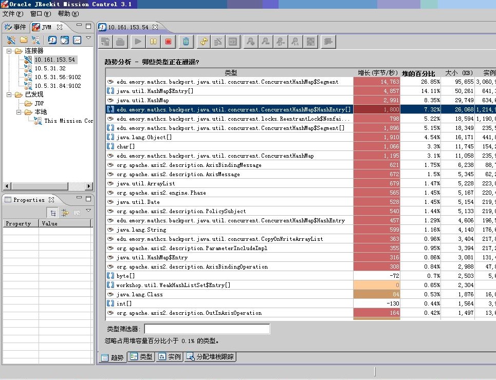The image size is (496, 380).
Task: Open the 文件(F) menu
Action: click(13, 14)
